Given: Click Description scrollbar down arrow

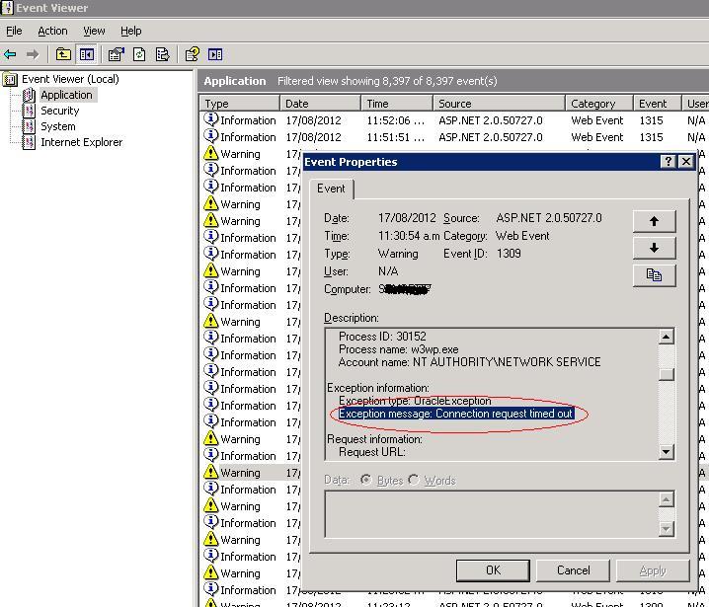Looking at the screenshot, I should point(667,451).
